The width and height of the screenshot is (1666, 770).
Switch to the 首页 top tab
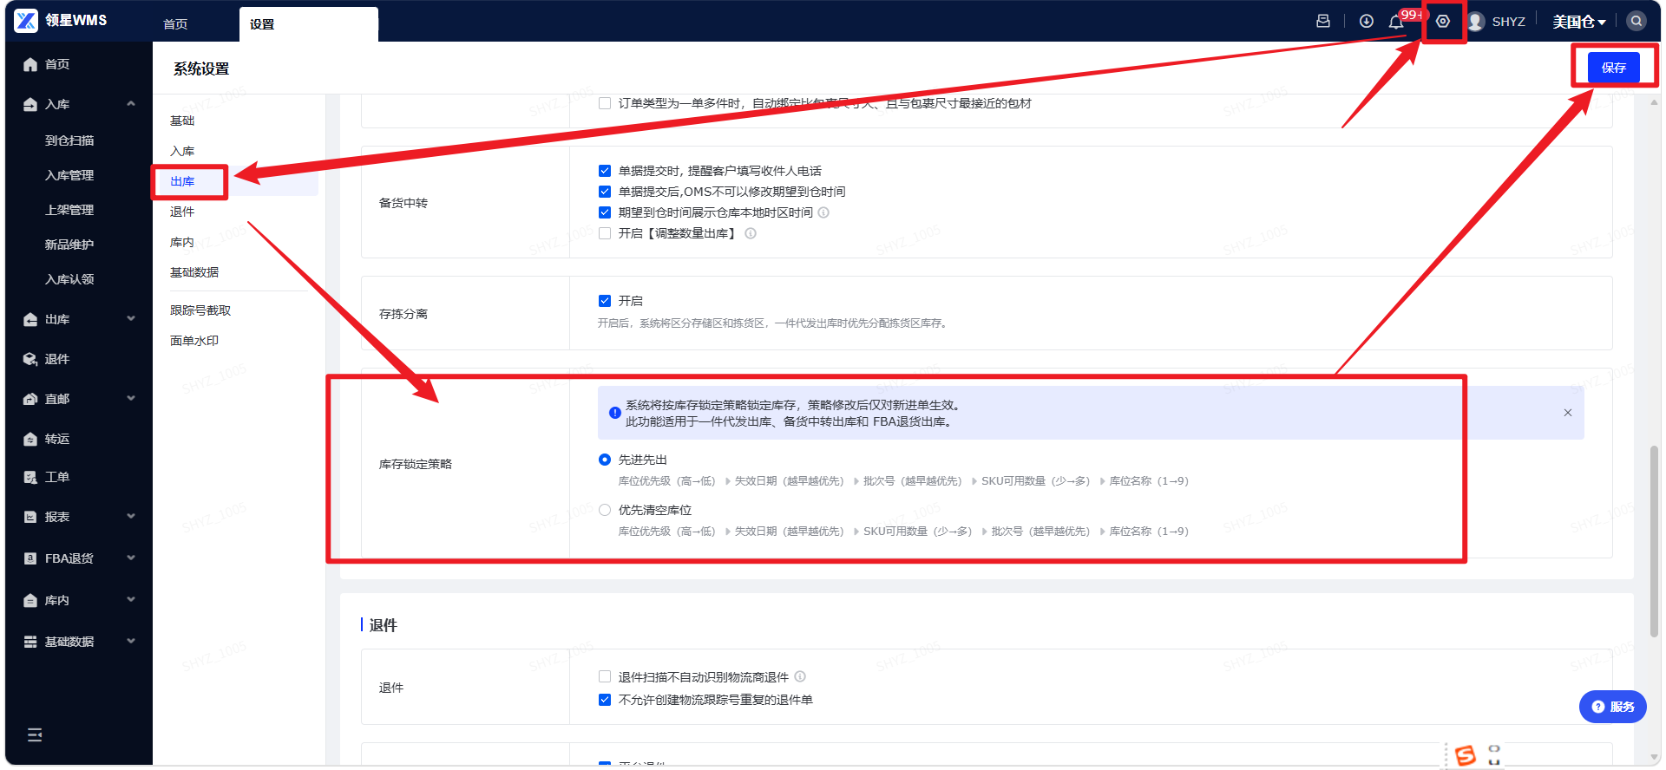tap(175, 24)
